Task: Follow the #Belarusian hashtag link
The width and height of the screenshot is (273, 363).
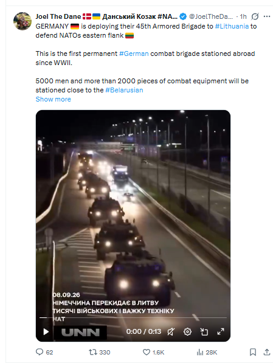Action: (x=124, y=90)
